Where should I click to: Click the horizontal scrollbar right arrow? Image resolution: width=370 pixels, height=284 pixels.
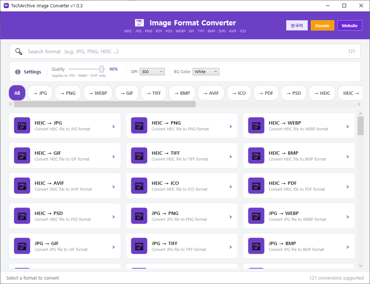coord(359,104)
